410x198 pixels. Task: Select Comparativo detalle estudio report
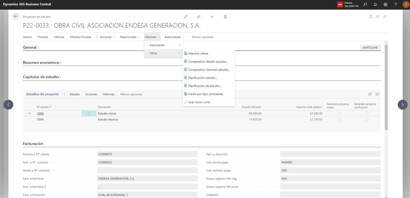(209, 62)
